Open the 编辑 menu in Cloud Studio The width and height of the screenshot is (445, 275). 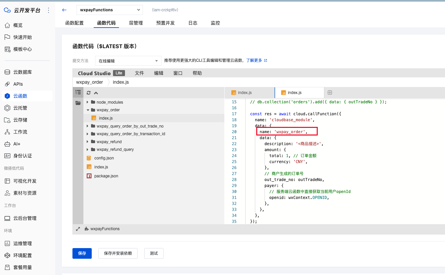[x=159, y=73]
